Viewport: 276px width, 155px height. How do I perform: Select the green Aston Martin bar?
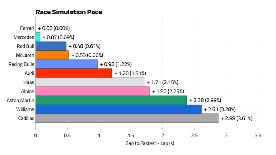(111, 100)
